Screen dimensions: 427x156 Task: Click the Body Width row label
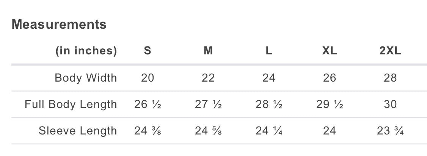tap(86, 78)
